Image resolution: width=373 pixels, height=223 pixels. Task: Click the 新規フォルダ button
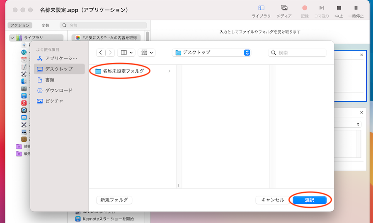pos(114,200)
